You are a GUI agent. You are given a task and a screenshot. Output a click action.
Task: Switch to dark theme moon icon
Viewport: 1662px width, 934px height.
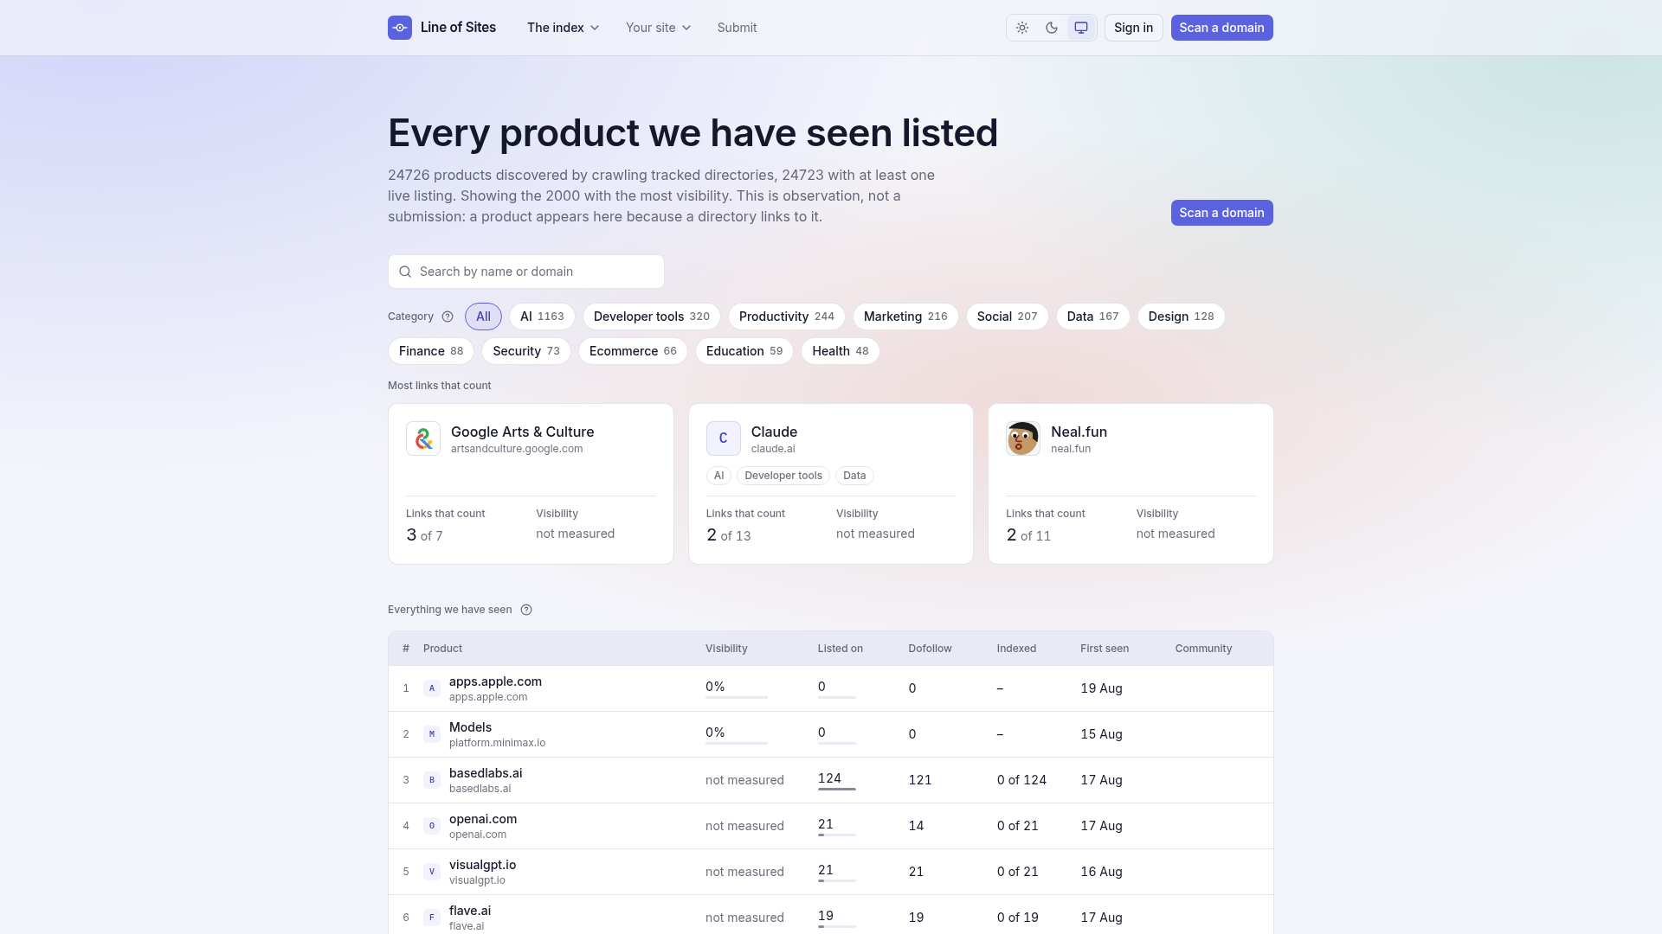pos(1052,28)
